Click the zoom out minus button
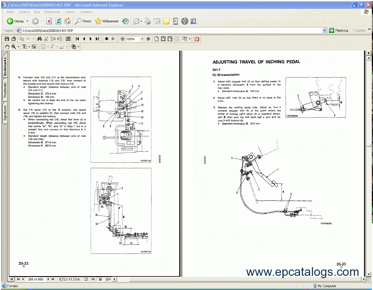Screen dimensions: 373x290 (x=122, y=39)
